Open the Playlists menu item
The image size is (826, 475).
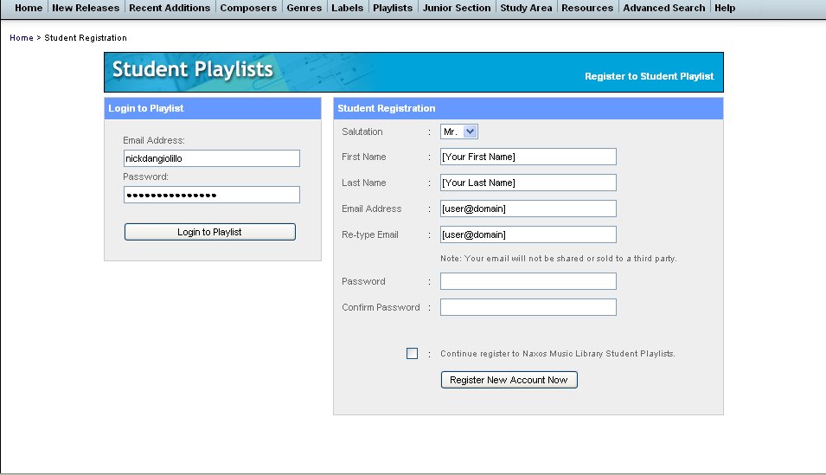click(x=393, y=8)
